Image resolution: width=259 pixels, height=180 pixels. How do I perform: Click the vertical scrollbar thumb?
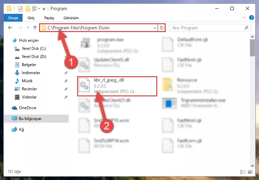tap(252, 48)
